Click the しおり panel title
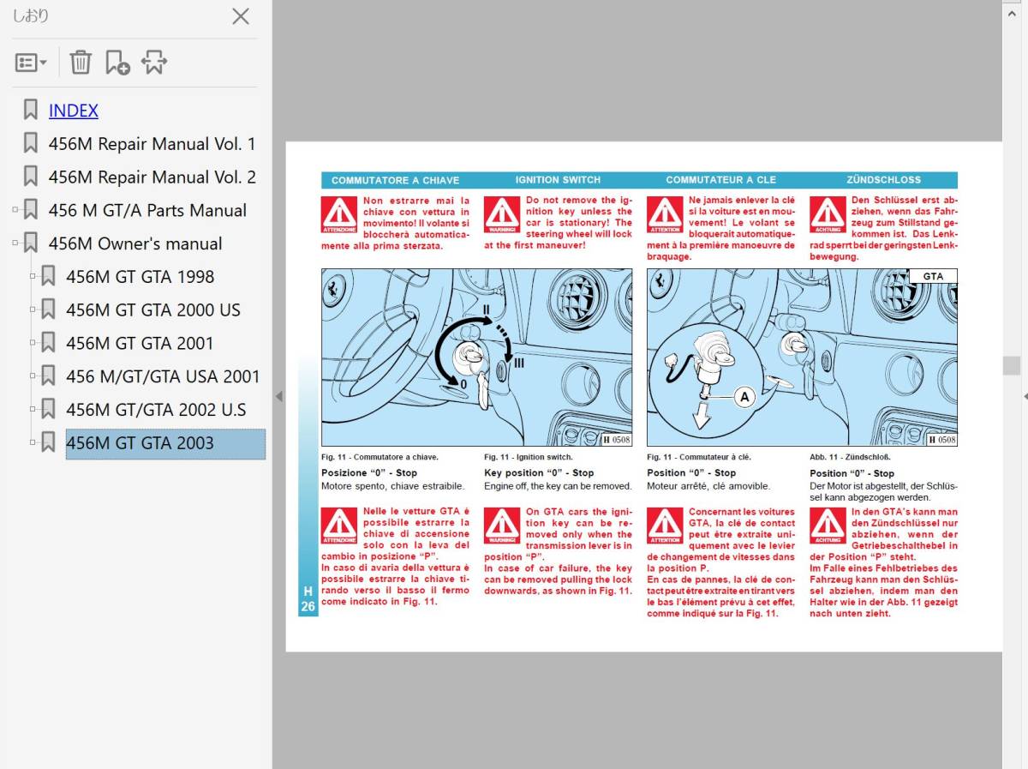The image size is (1028, 769). tap(31, 16)
